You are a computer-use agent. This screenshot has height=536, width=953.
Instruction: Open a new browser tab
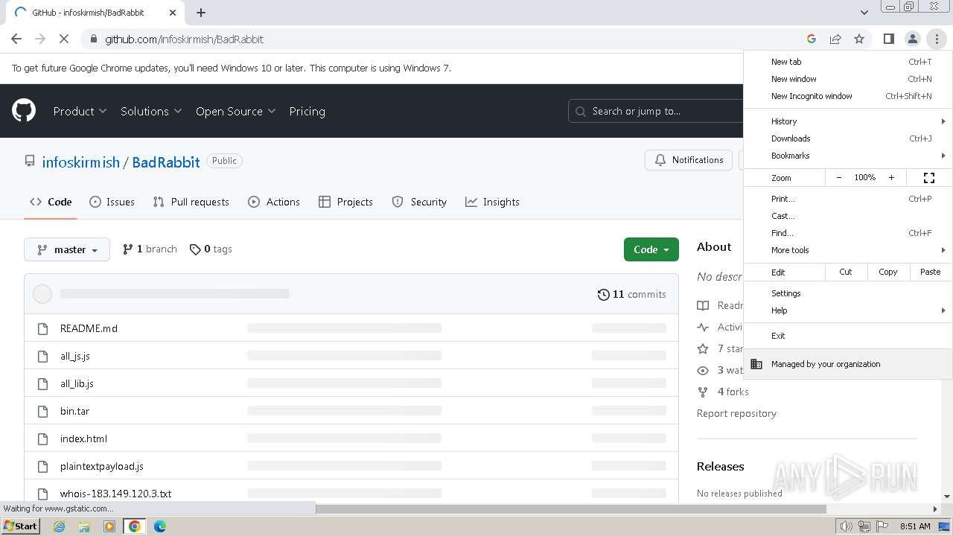tap(201, 13)
